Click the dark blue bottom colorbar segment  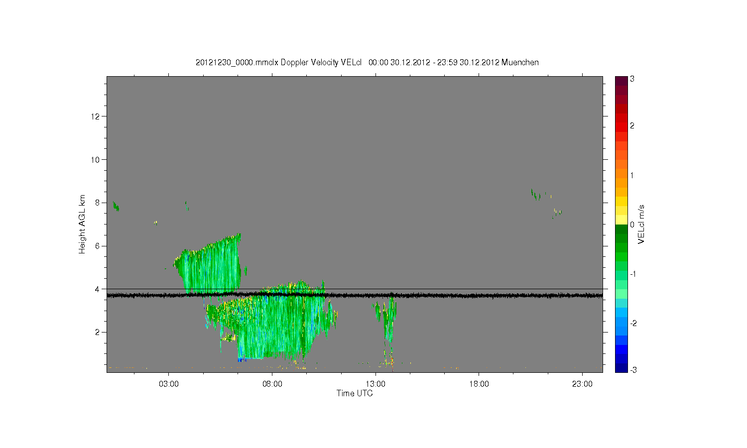[621, 368]
